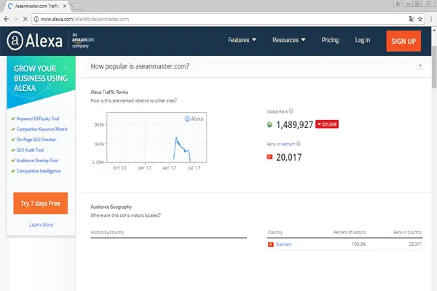
Task: Expand the Features dropdown menu
Action: coord(243,40)
